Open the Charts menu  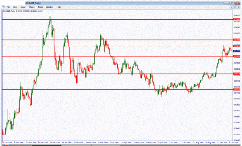click(x=31, y=7)
